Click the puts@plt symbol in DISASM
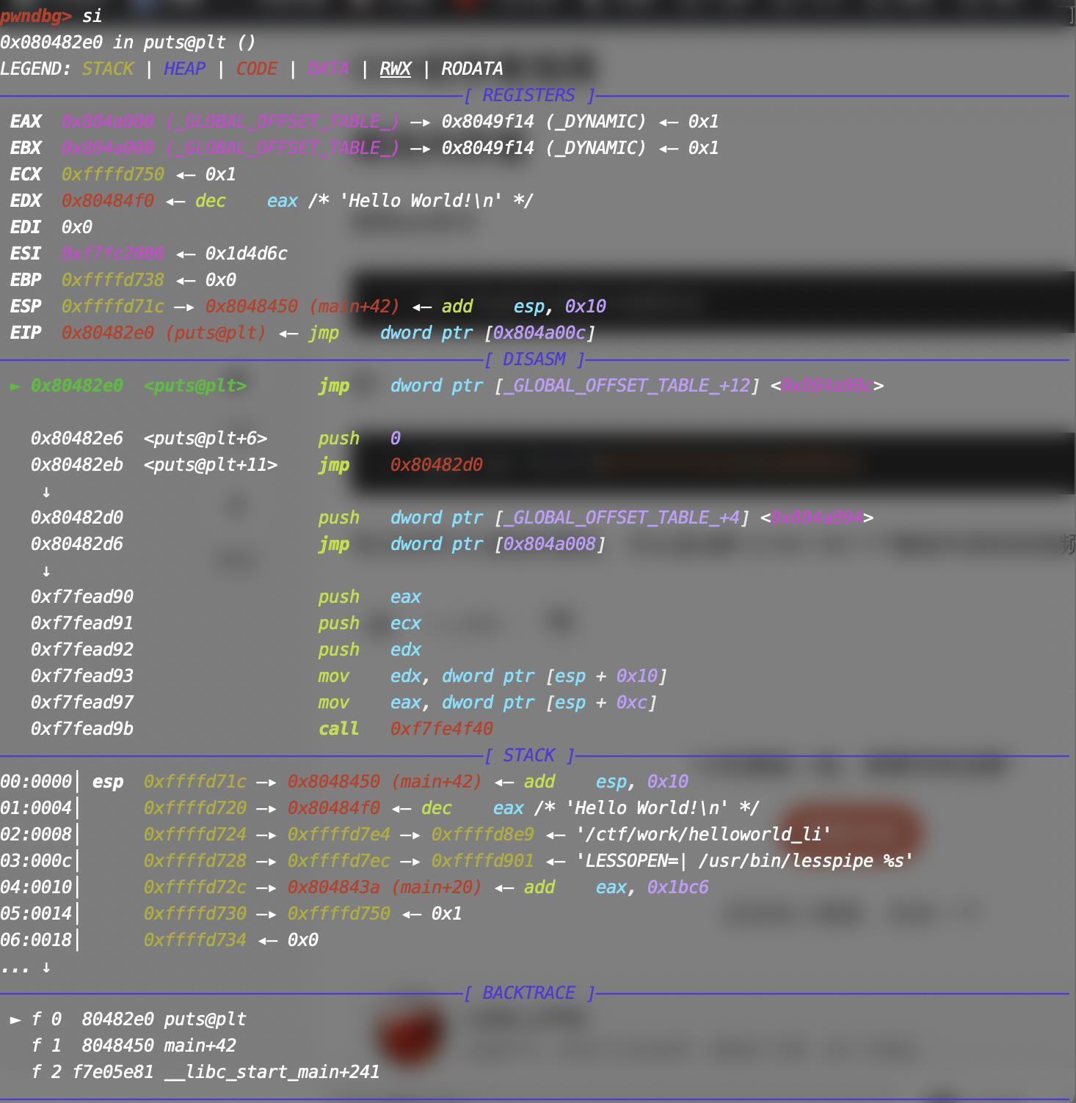This screenshot has height=1103, width=1076. coord(195,385)
